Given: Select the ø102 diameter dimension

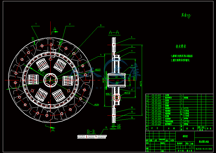Looking at the screenshot, I should pos(134,79).
